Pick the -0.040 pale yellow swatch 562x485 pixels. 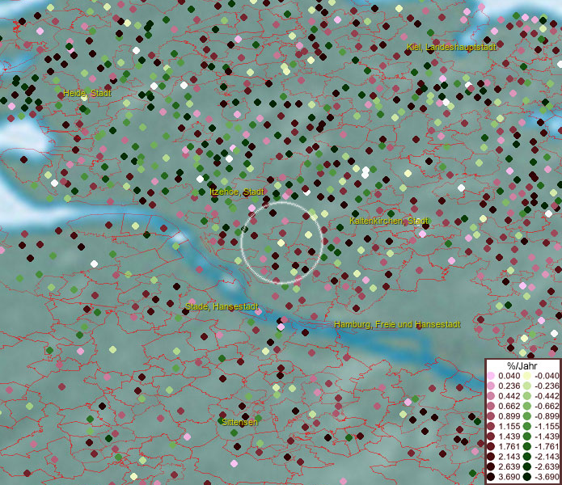click(x=527, y=376)
